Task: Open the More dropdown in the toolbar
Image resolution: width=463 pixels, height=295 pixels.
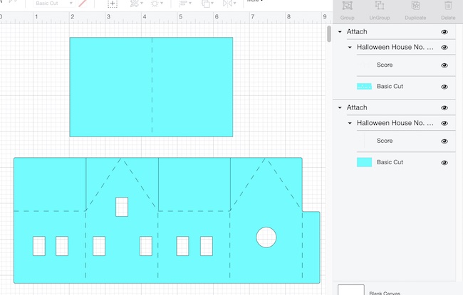Action: click(x=254, y=1)
